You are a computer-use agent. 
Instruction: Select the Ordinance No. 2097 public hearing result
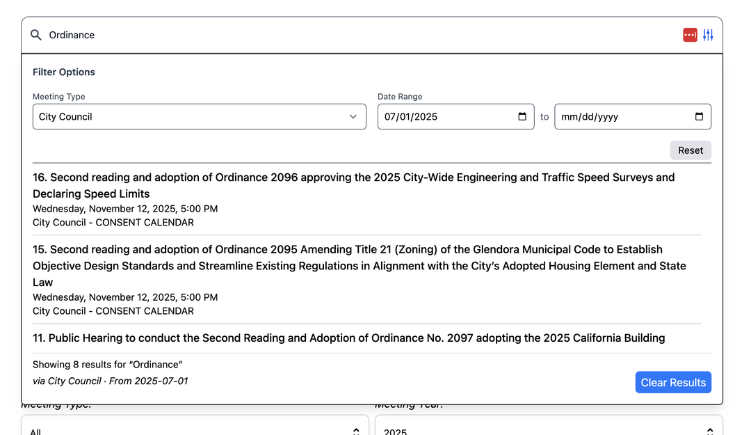(349, 338)
